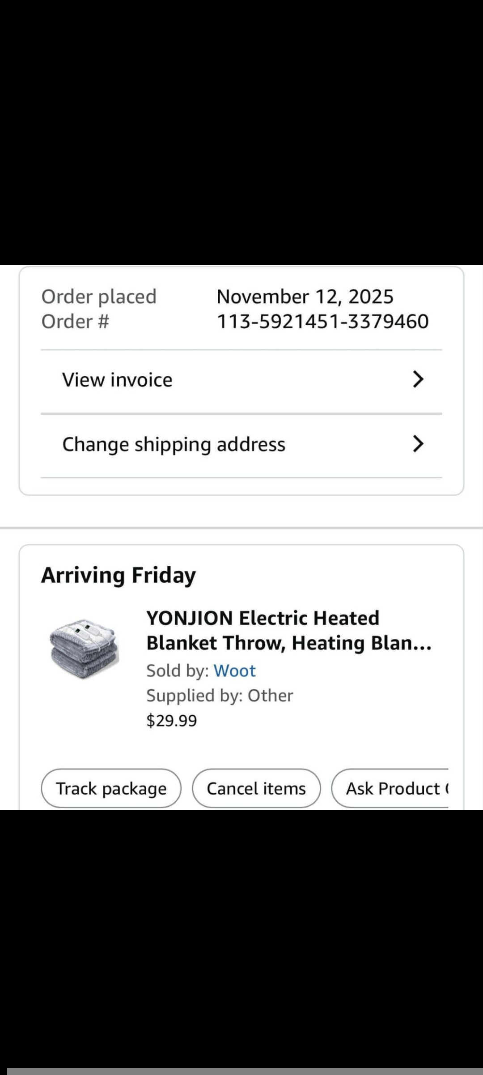This screenshot has width=483, height=1075.
Task: Tap the partially visible Ask Product button
Action: (x=394, y=788)
